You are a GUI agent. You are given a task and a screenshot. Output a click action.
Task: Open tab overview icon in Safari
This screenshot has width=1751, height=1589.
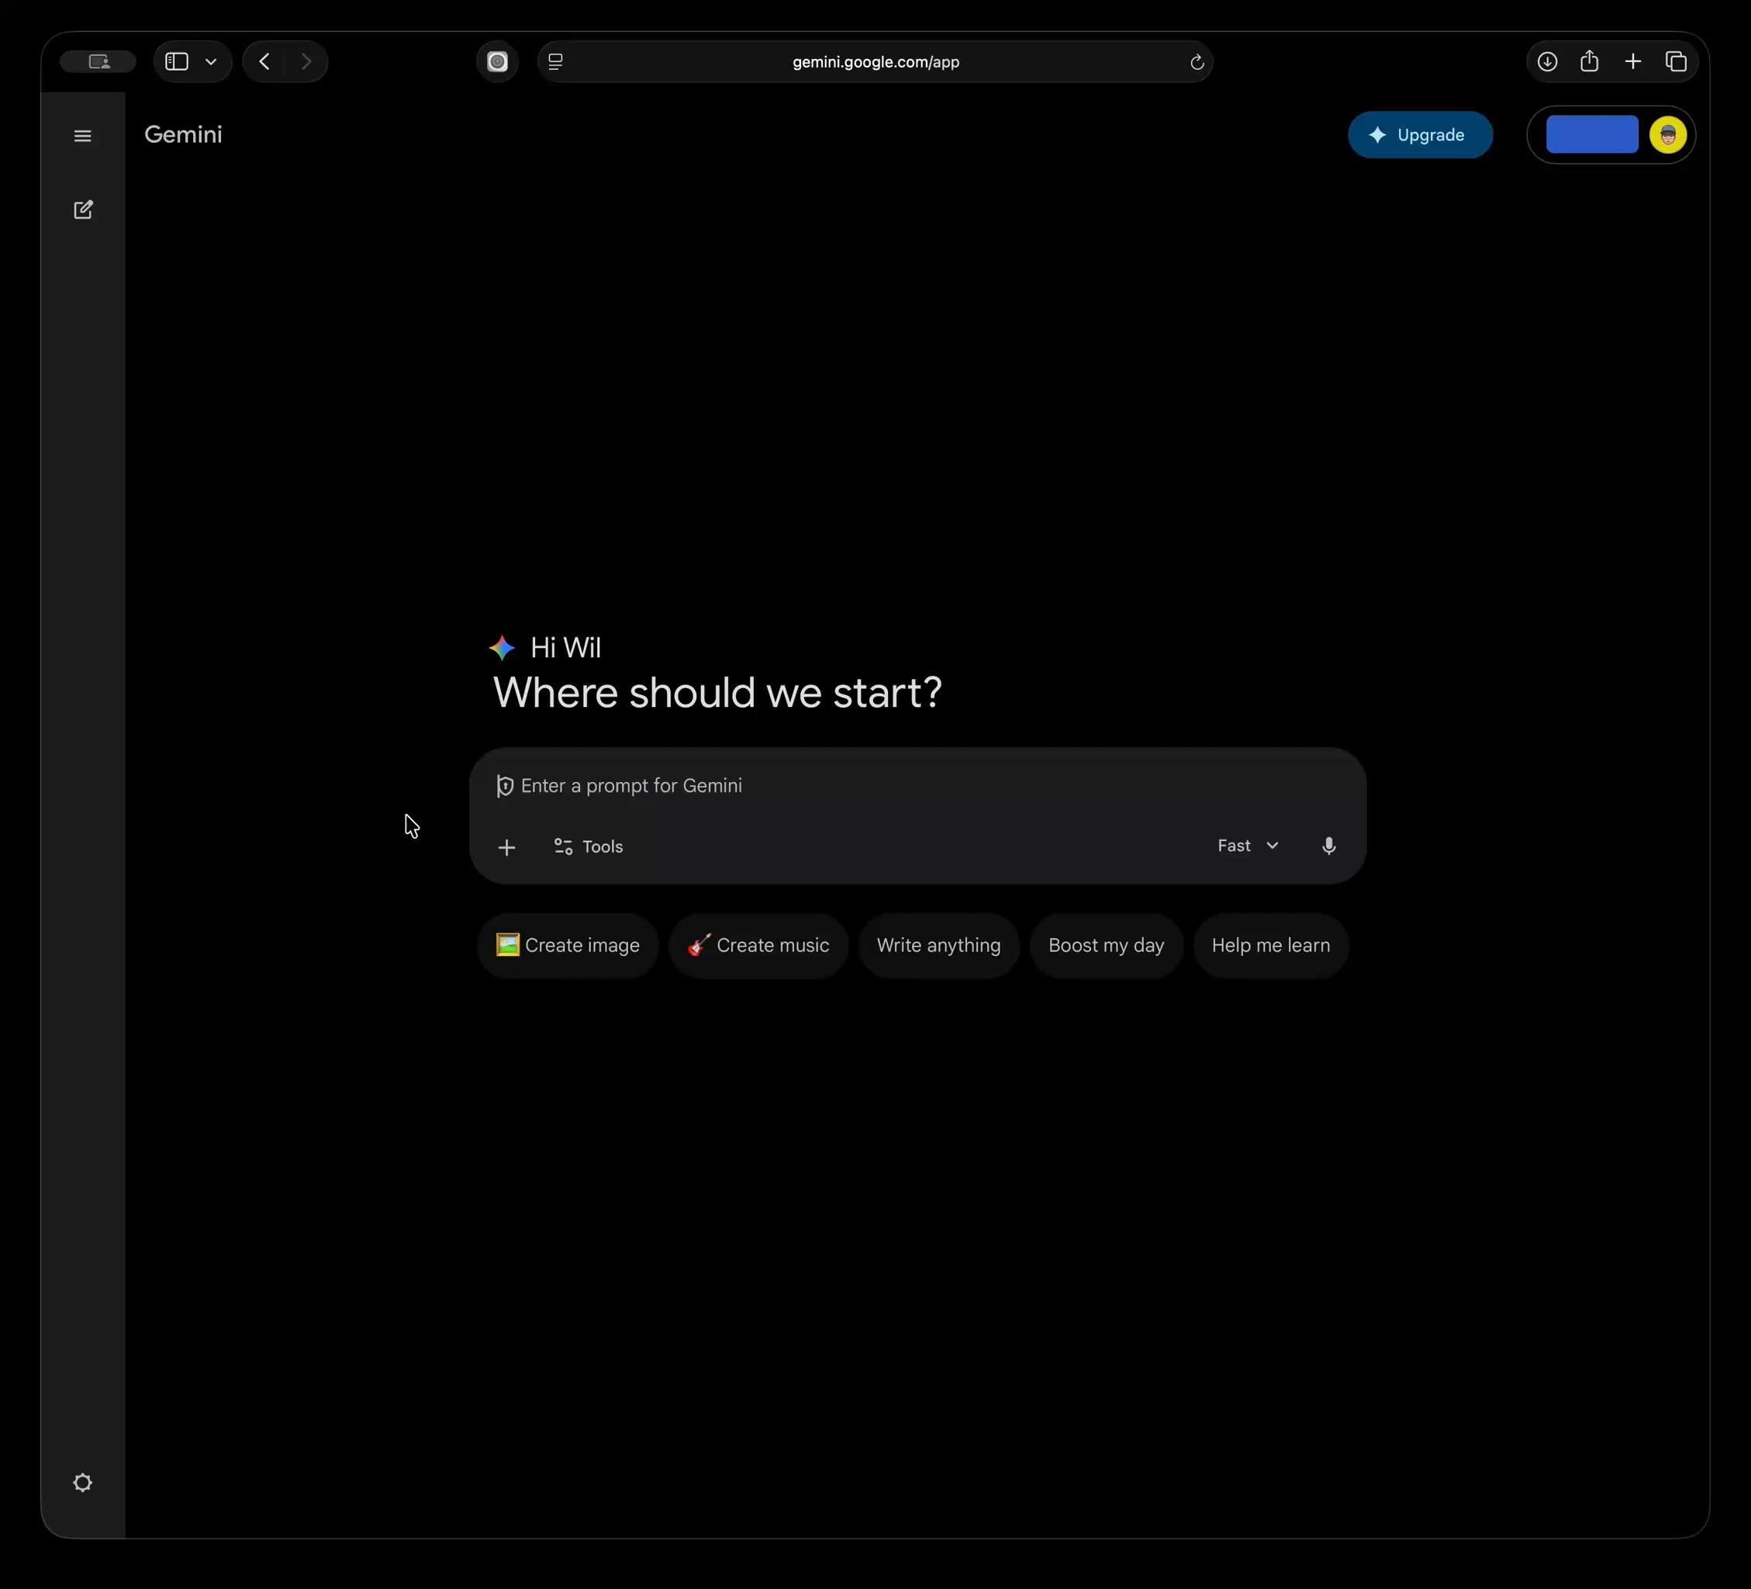(1676, 62)
